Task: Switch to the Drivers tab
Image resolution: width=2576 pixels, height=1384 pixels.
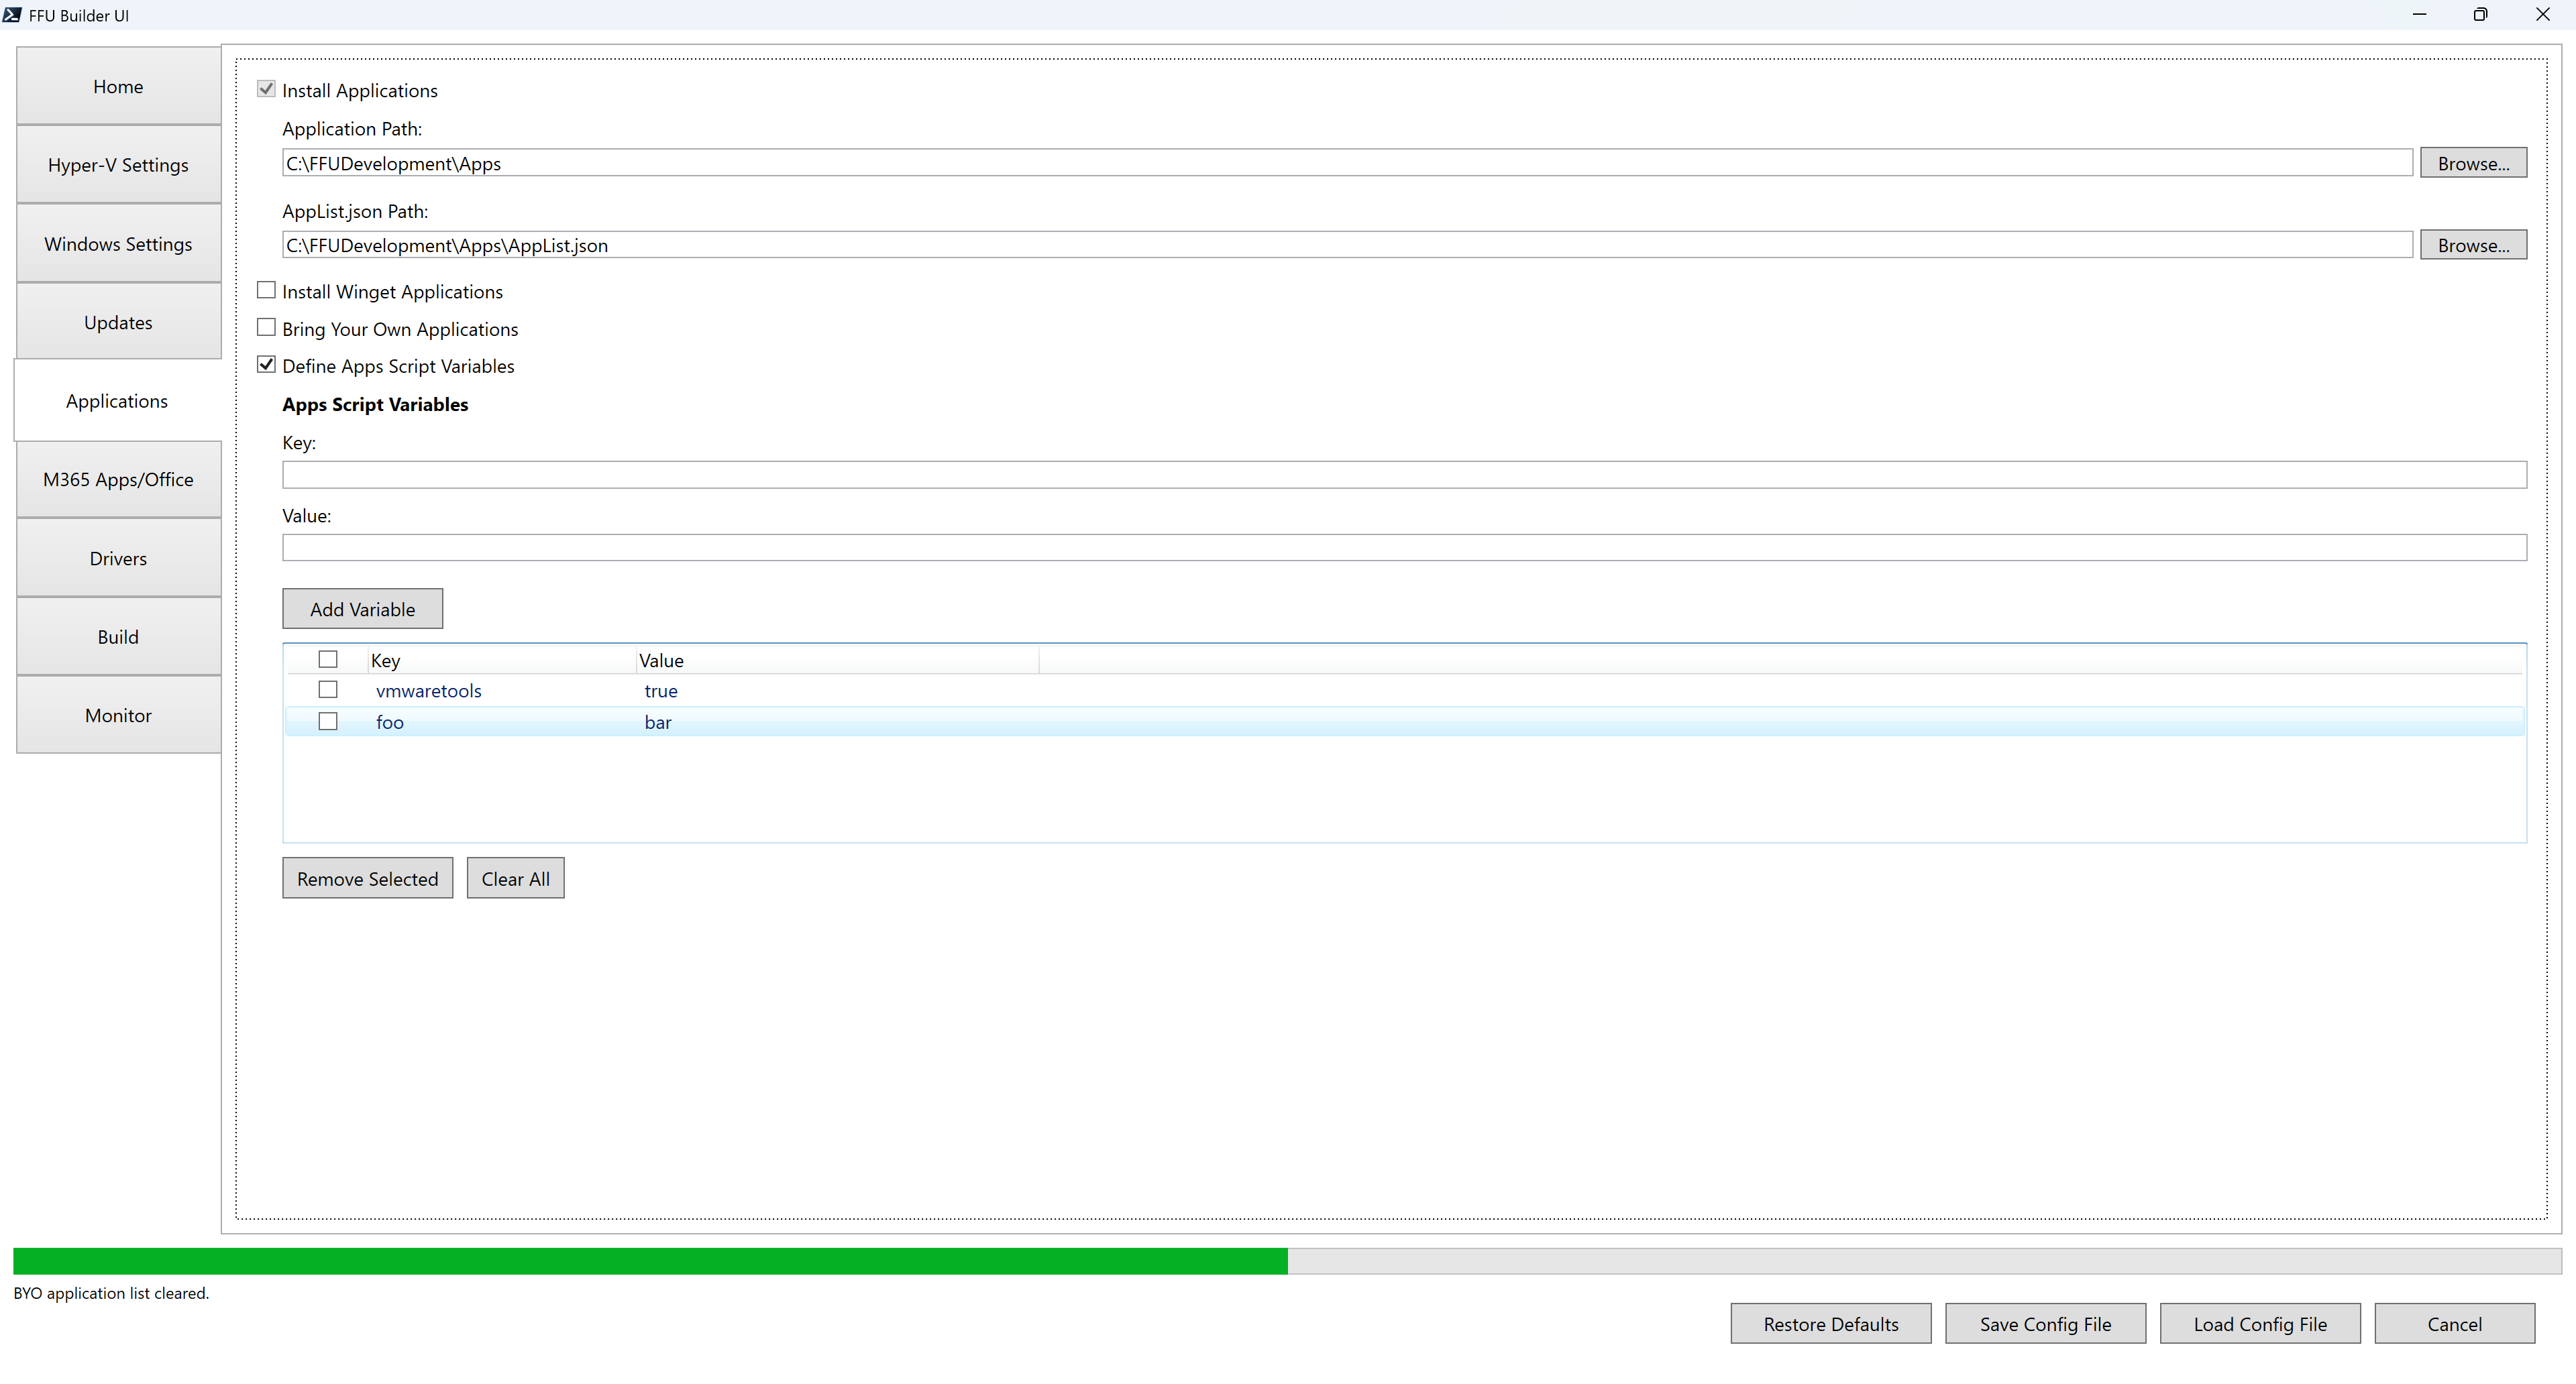Action: click(x=118, y=559)
